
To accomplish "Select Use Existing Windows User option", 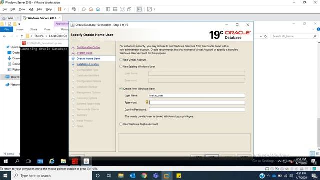I will (121, 66).
